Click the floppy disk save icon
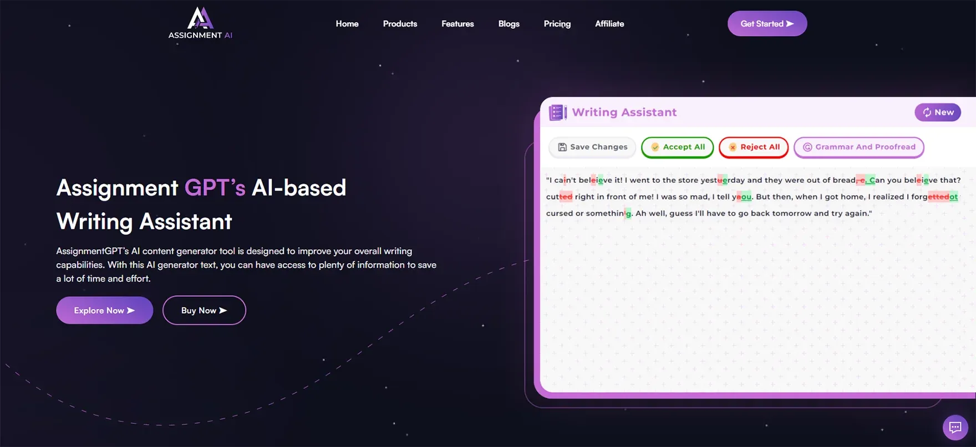The width and height of the screenshot is (976, 447). click(562, 147)
